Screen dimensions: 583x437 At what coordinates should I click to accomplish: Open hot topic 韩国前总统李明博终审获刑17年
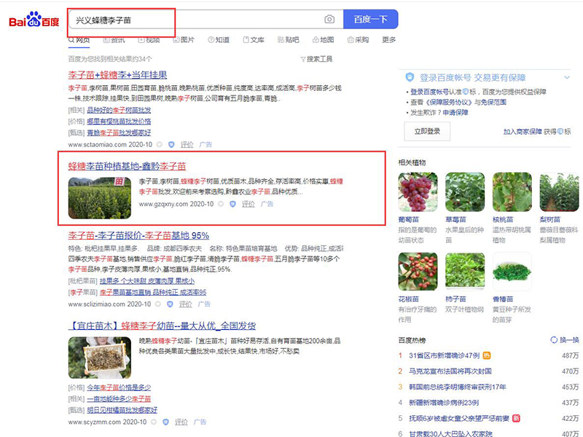coord(458,387)
